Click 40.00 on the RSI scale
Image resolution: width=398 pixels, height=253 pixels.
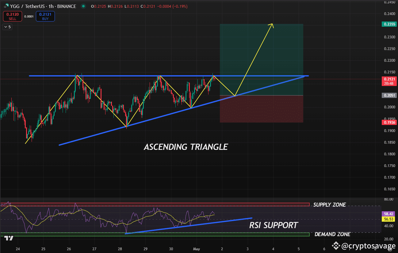coord(388,226)
